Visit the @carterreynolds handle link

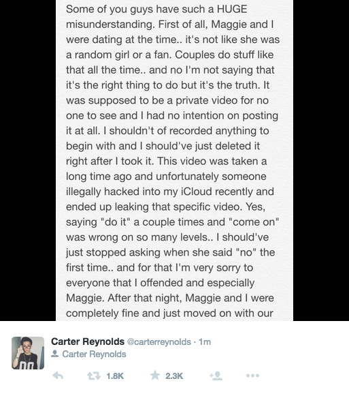pos(159,341)
